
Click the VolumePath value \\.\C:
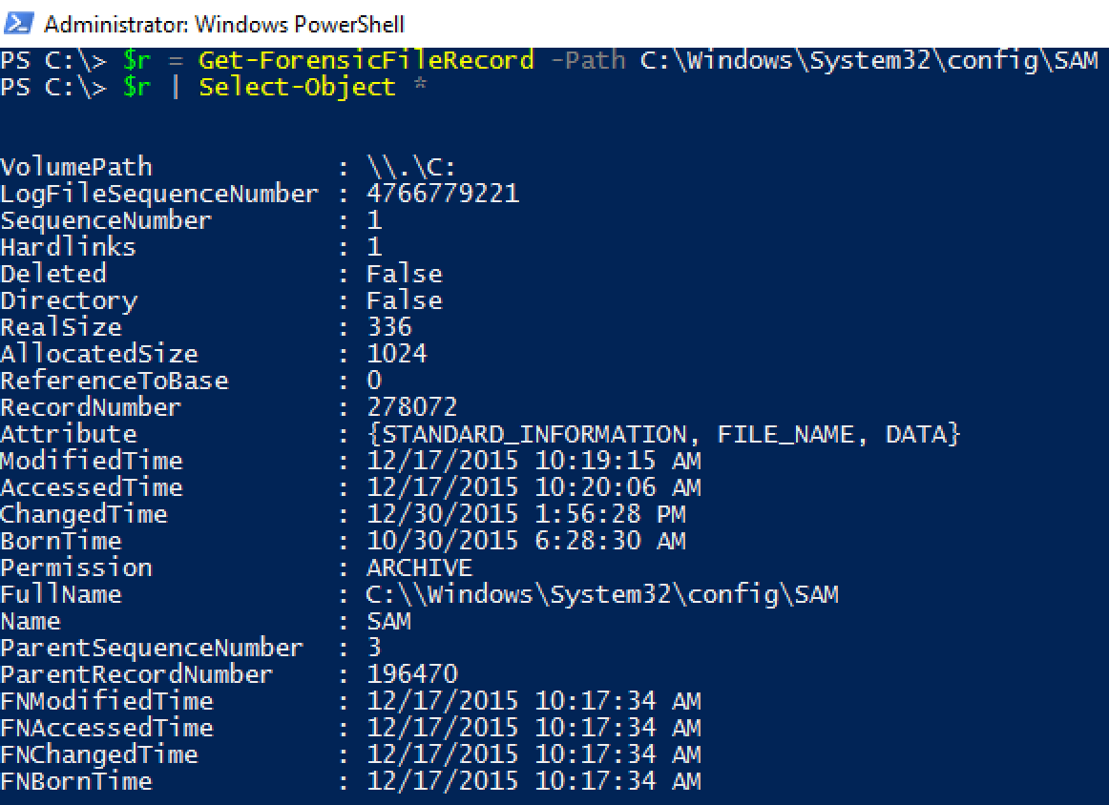(411, 167)
